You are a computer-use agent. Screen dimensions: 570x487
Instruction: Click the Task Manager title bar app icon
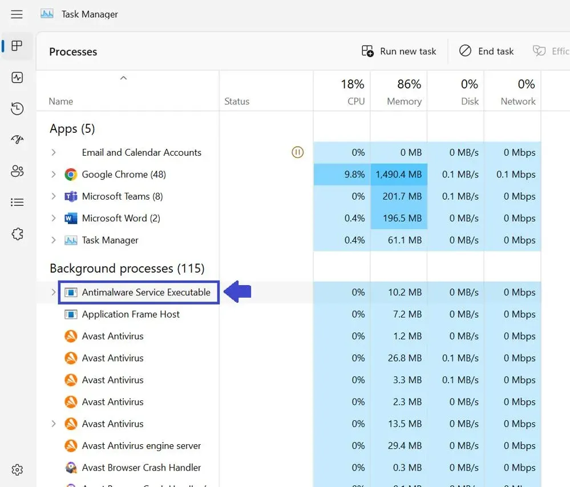pos(47,14)
